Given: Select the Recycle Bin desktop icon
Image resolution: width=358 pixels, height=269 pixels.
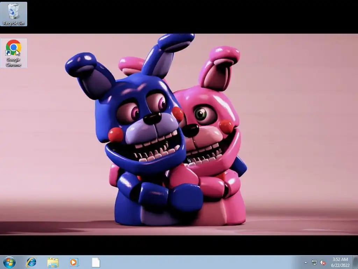Looking at the screenshot, I should [x=14, y=14].
